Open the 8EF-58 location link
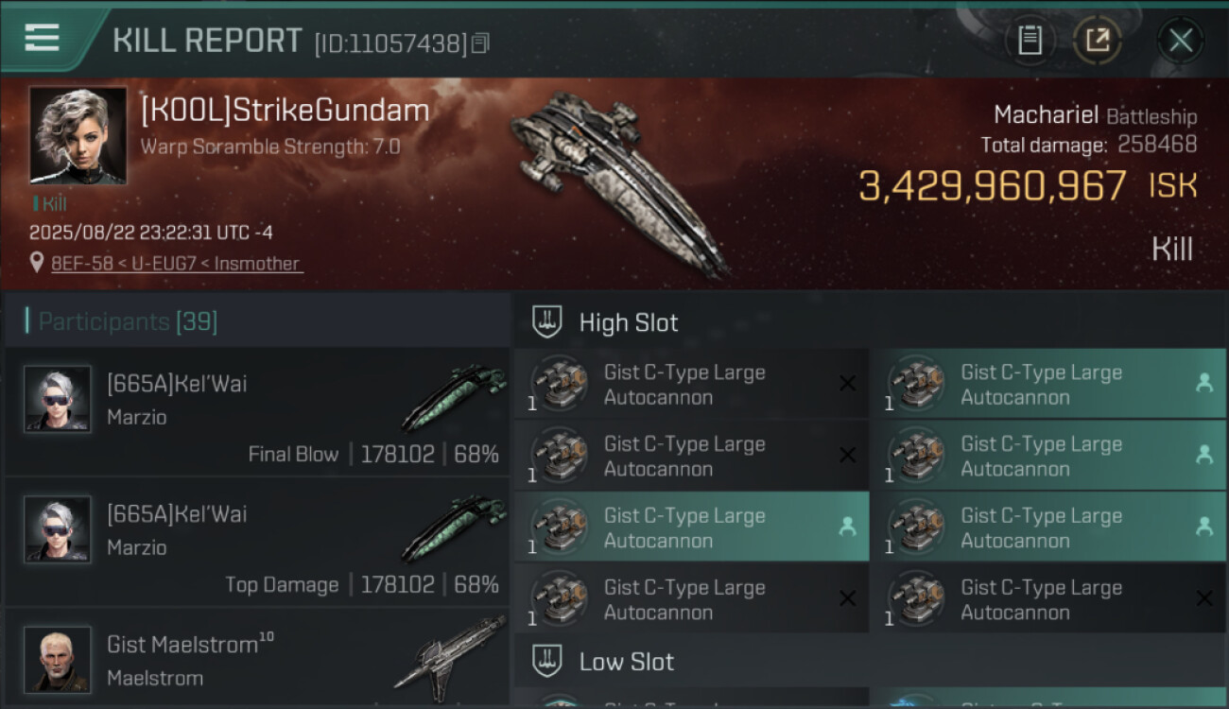The height and width of the screenshot is (709, 1229). click(x=177, y=264)
